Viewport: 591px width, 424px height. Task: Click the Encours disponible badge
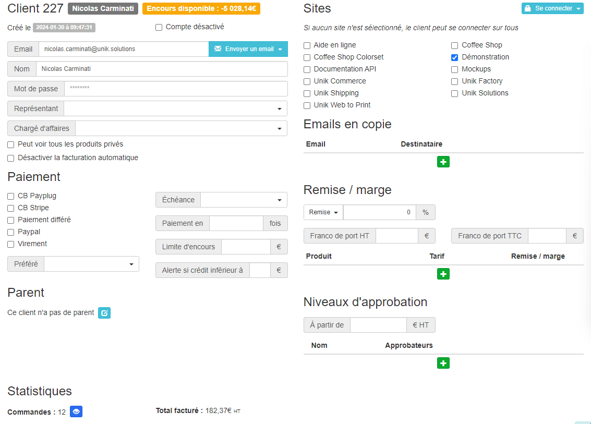[x=201, y=9]
